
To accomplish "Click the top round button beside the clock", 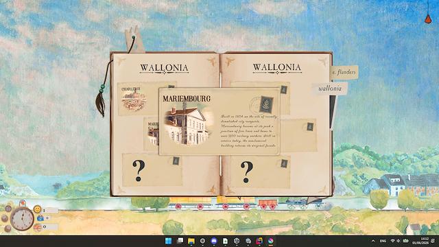I will tap(8, 209).
